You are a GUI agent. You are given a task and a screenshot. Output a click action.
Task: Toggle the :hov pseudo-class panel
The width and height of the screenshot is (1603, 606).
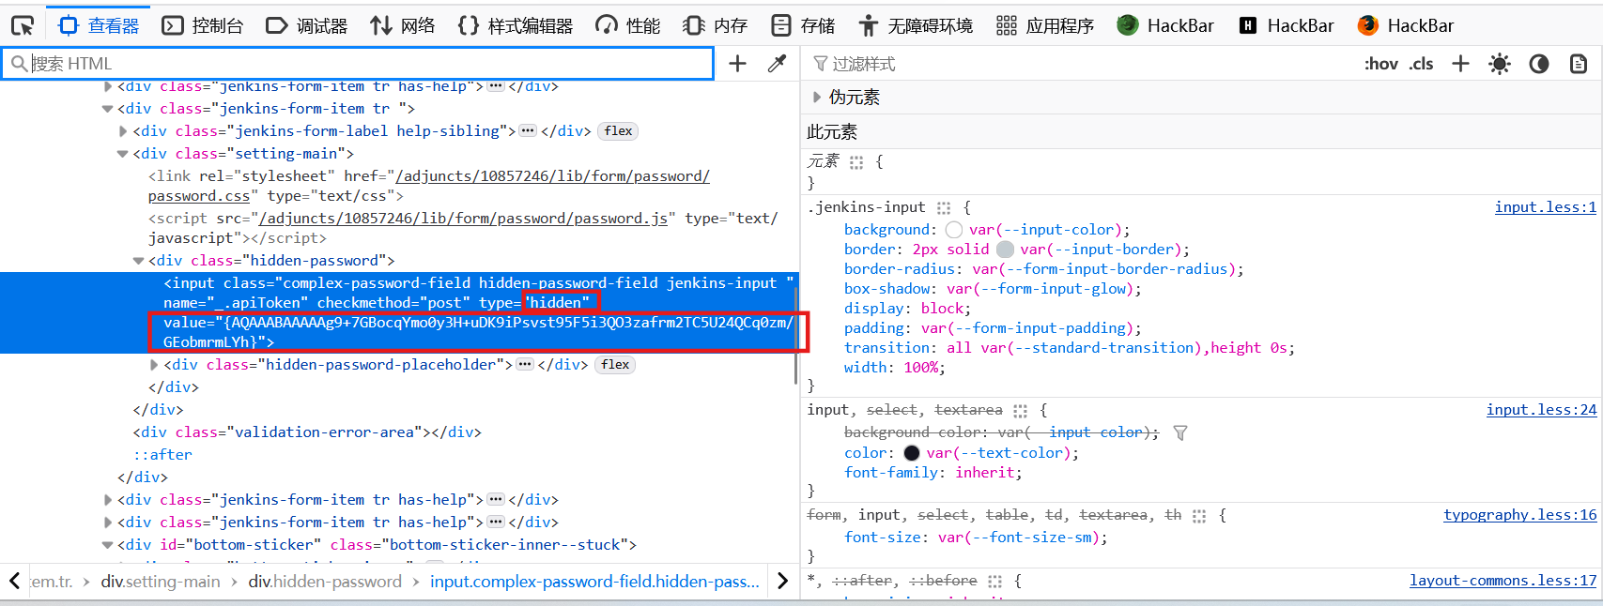(x=1381, y=63)
